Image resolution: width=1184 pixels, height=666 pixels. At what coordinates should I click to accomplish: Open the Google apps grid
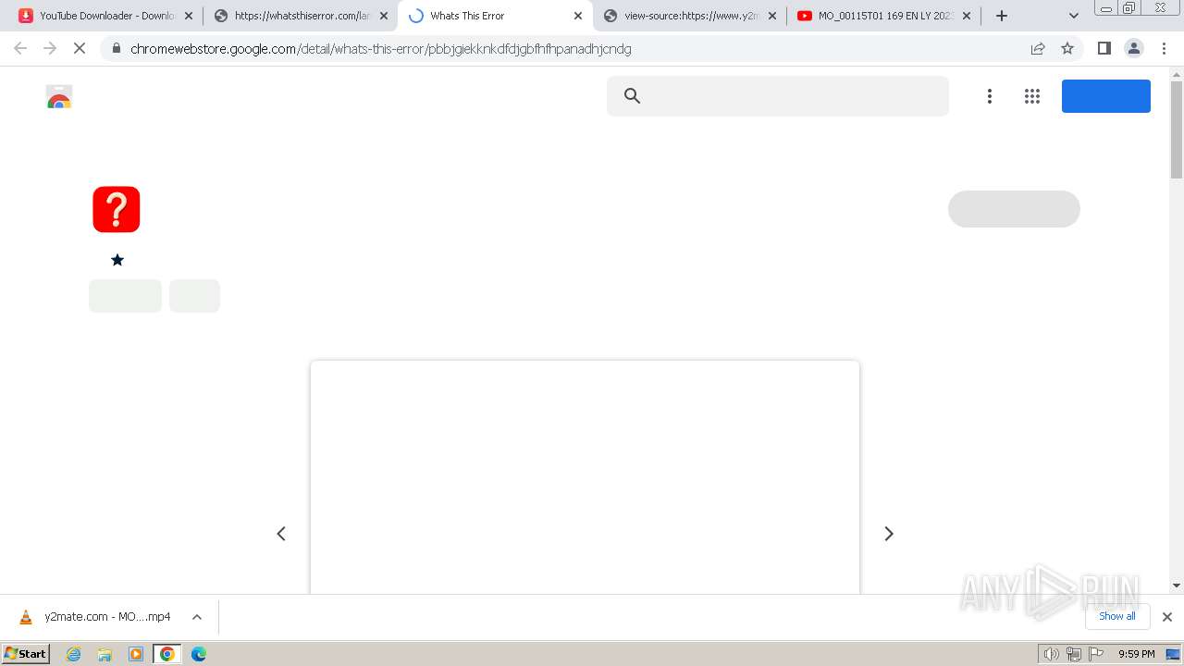(1032, 96)
